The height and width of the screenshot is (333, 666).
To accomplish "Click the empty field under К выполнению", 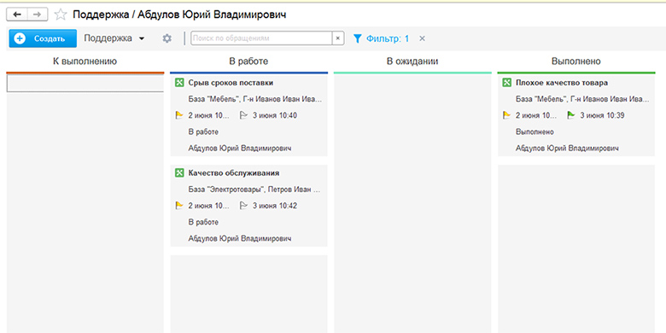I will [x=85, y=84].
